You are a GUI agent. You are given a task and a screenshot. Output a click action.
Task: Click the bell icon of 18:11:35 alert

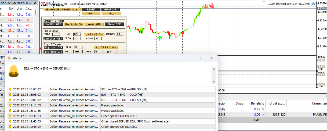10,105
